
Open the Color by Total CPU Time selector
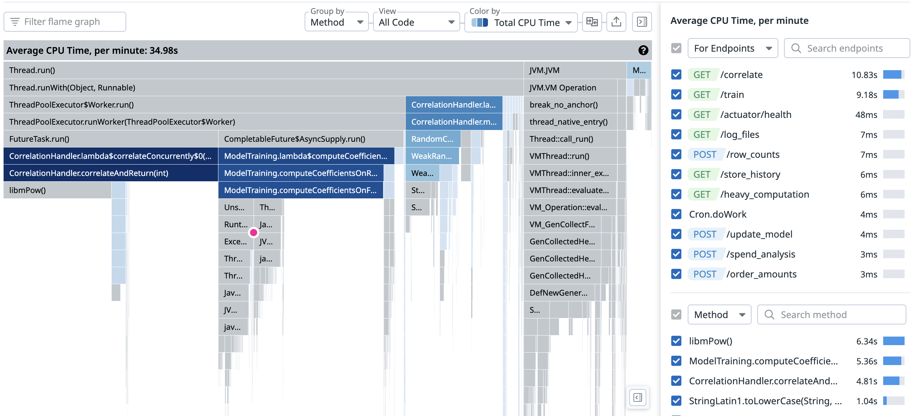[521, 22]
